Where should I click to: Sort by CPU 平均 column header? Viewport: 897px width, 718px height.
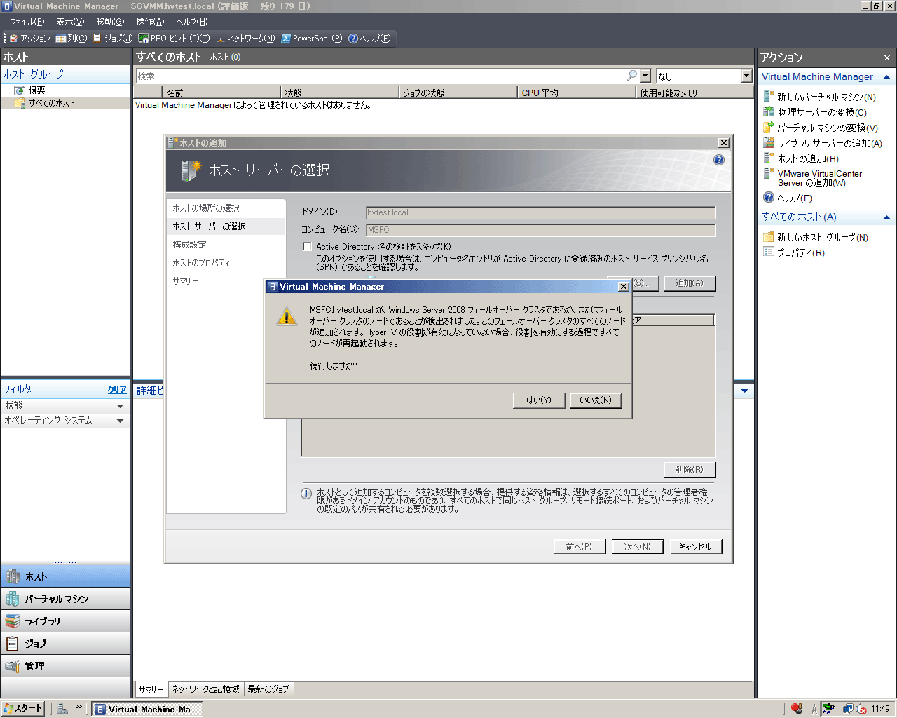577,93
